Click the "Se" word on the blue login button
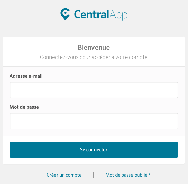 coord(83,150)
